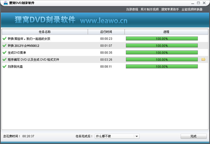Click progress bar for 转换 那些年 task

pos(162,39)
